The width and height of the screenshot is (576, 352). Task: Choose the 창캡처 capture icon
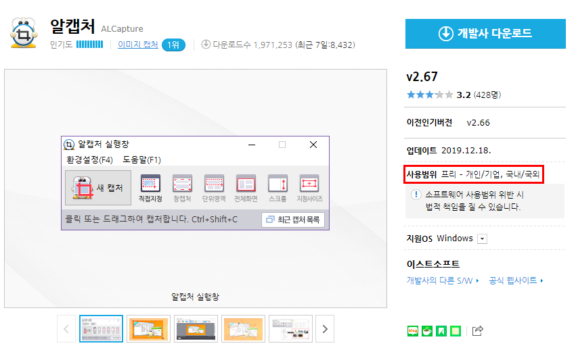click(x=182, y=188)
